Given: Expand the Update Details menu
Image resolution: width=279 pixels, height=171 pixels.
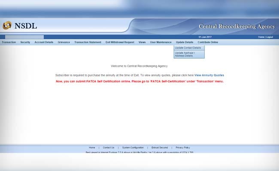Looking at the screenshot, I should point(185,42).
